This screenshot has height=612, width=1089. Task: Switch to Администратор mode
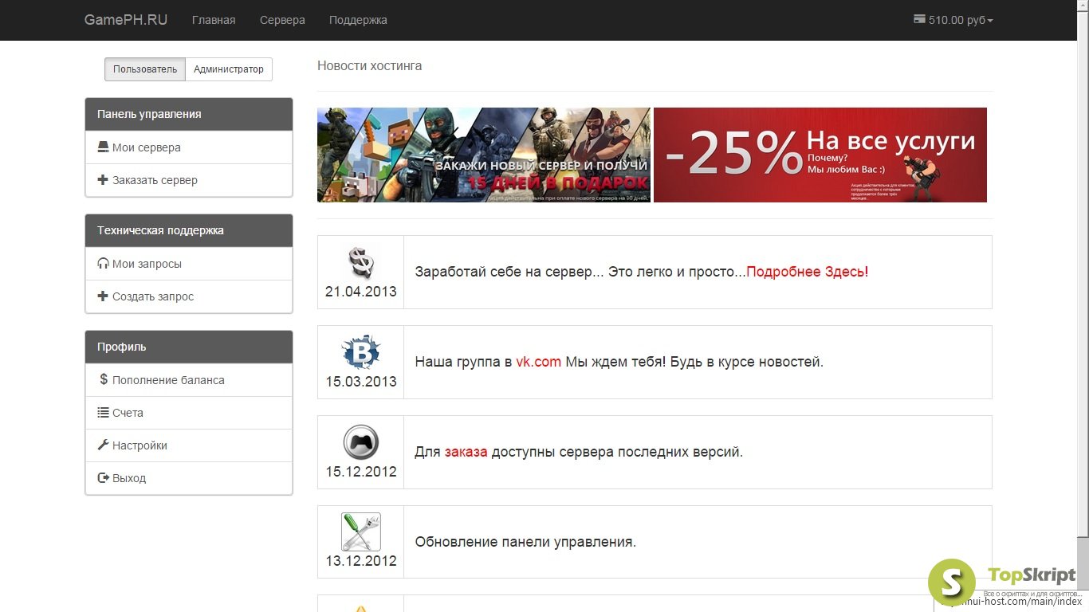pos(229,69)
